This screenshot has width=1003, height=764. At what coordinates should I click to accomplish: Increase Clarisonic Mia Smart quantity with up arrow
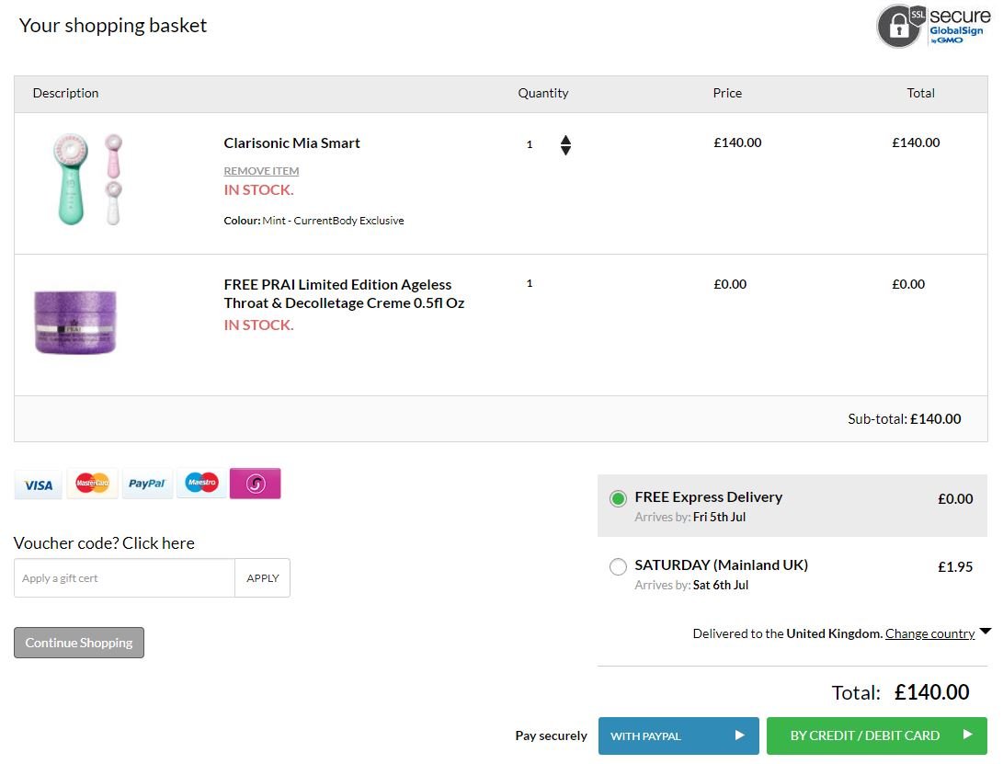click(x=565, y=140)
